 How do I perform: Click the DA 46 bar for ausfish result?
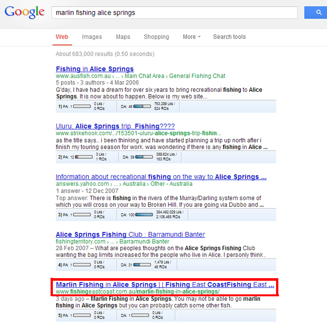(x=142, y=106)
